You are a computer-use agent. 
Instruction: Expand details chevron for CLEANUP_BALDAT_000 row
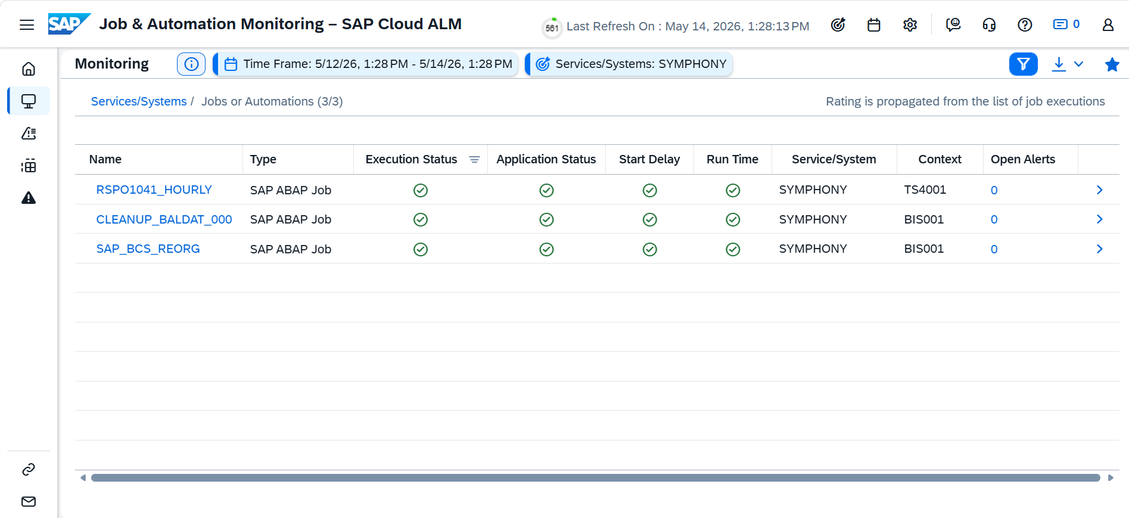pyautogui.click(x=1100, y=219)
